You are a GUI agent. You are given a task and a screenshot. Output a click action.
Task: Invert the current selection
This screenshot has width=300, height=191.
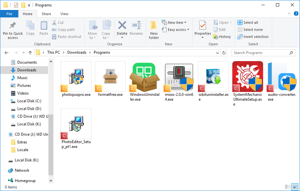253,36
